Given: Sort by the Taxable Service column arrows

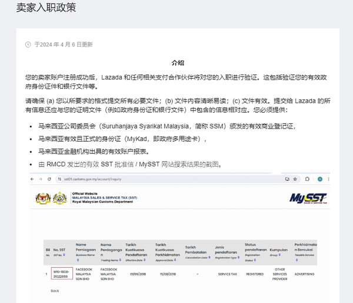Looking at the screenshot, I should (x=297, y=260).
